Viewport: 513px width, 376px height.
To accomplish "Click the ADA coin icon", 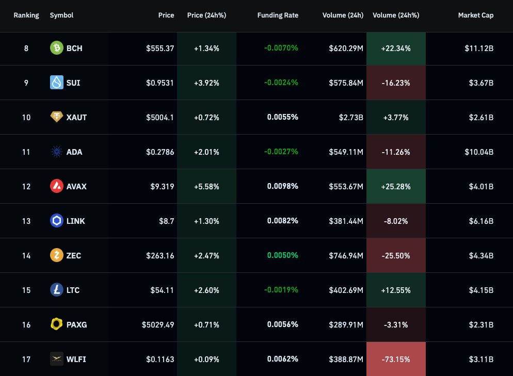I will (x=57, y=152).
